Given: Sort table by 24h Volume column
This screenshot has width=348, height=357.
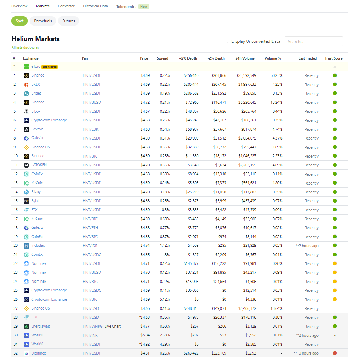Looking at the screenshot, I should (245, 58).
